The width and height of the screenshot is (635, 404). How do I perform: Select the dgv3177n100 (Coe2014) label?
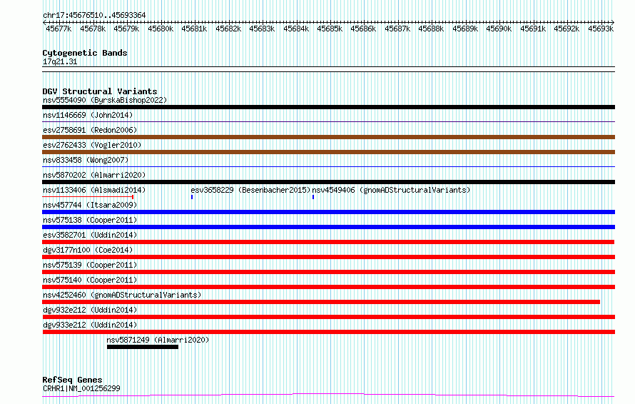click(88, 250)
